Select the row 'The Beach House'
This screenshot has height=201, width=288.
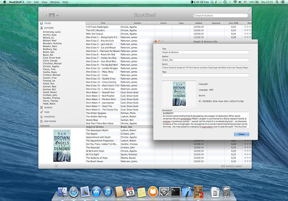[x=168, y=161]
